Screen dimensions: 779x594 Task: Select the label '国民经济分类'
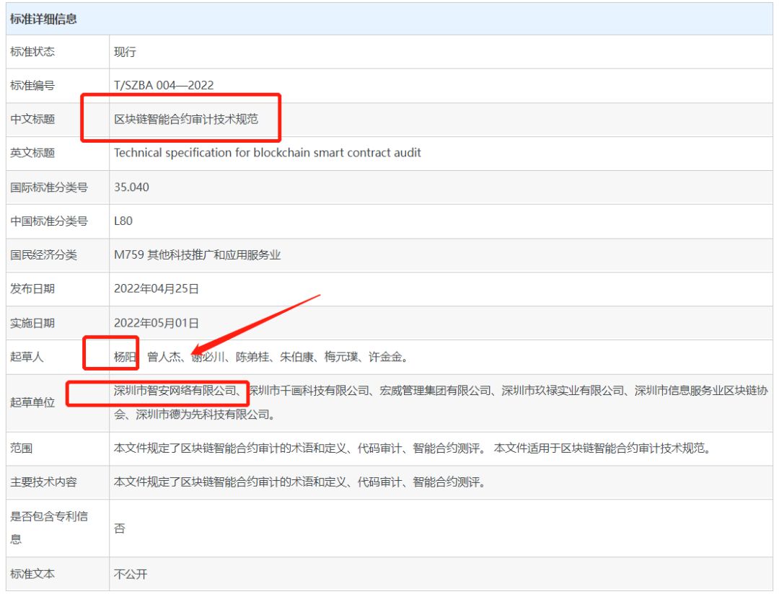pos(43,254)
